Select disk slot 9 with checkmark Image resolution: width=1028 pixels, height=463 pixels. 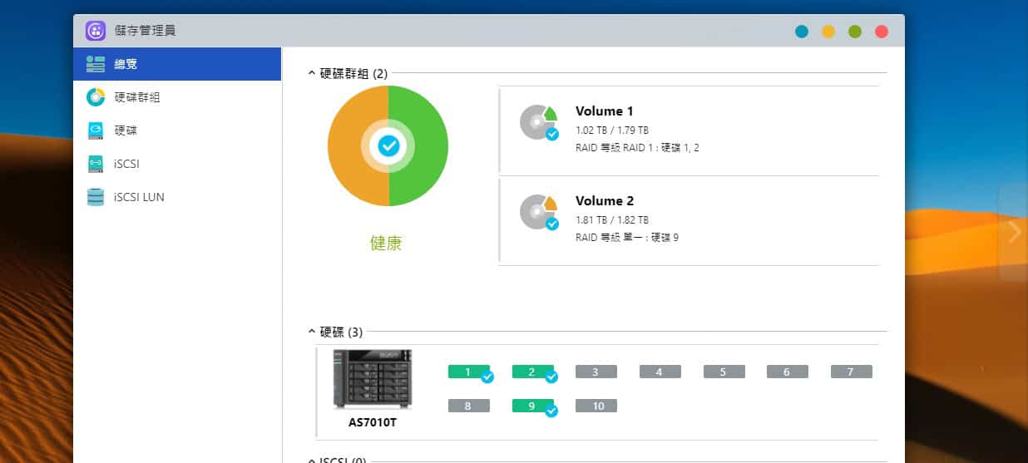pos(532,406)
